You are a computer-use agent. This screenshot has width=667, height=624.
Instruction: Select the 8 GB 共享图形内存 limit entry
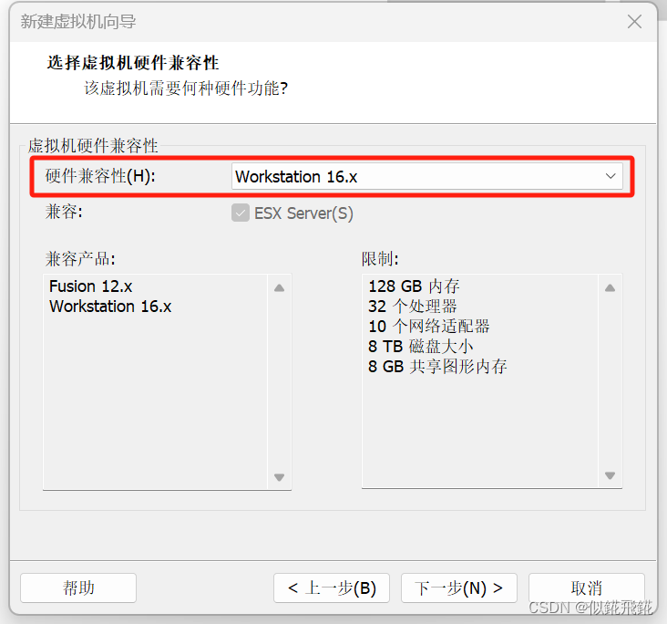point(437,367)
